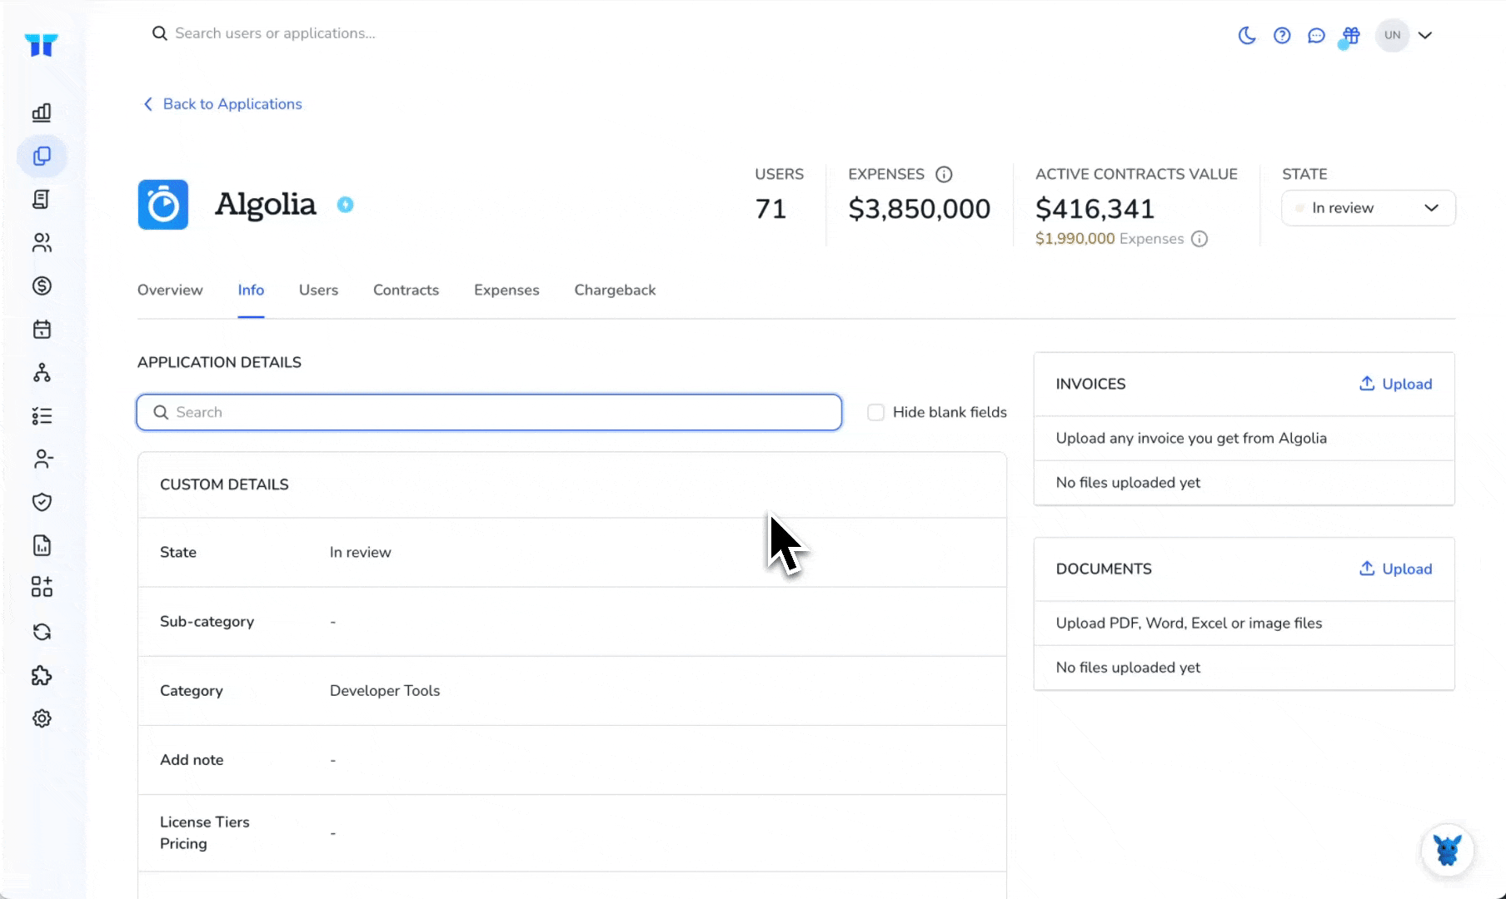Open the dashboard bar chart sidebar icon
The height and width of the screenshot is (899, 1506).
[42, 112]
